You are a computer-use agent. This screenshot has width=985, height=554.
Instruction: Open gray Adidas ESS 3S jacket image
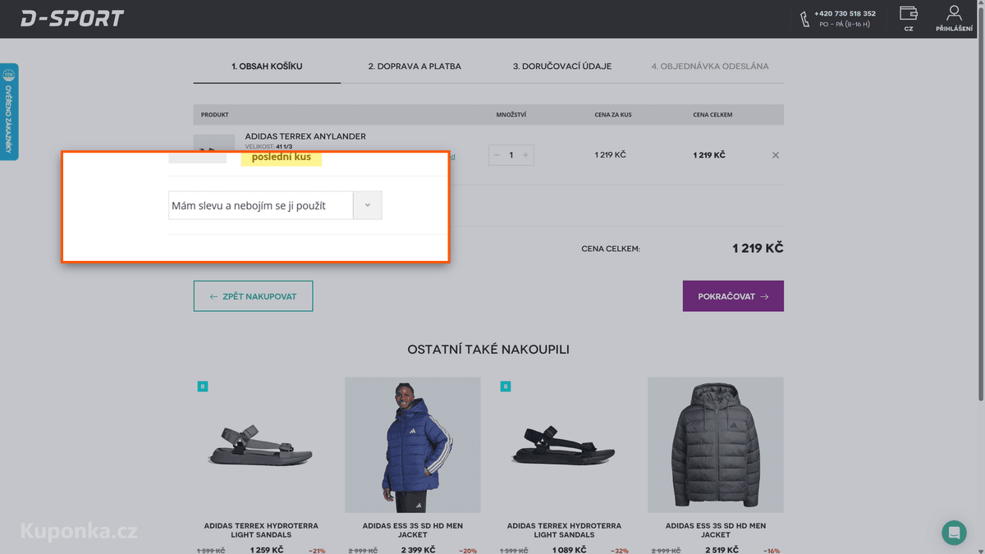click(716, 445)
